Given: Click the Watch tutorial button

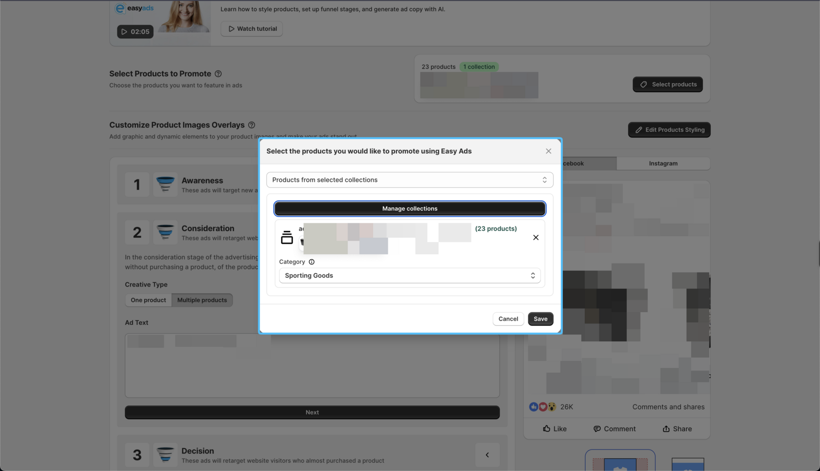Looking at the screenshot, I should pos(252,29).
